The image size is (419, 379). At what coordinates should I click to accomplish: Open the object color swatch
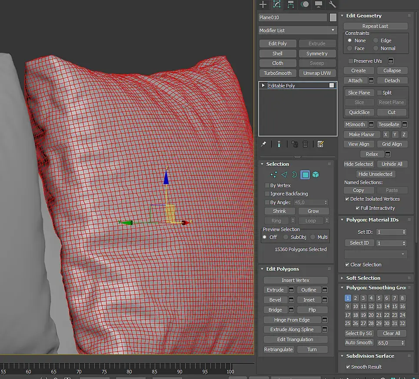pyautogui.click(x=333, y=17)
